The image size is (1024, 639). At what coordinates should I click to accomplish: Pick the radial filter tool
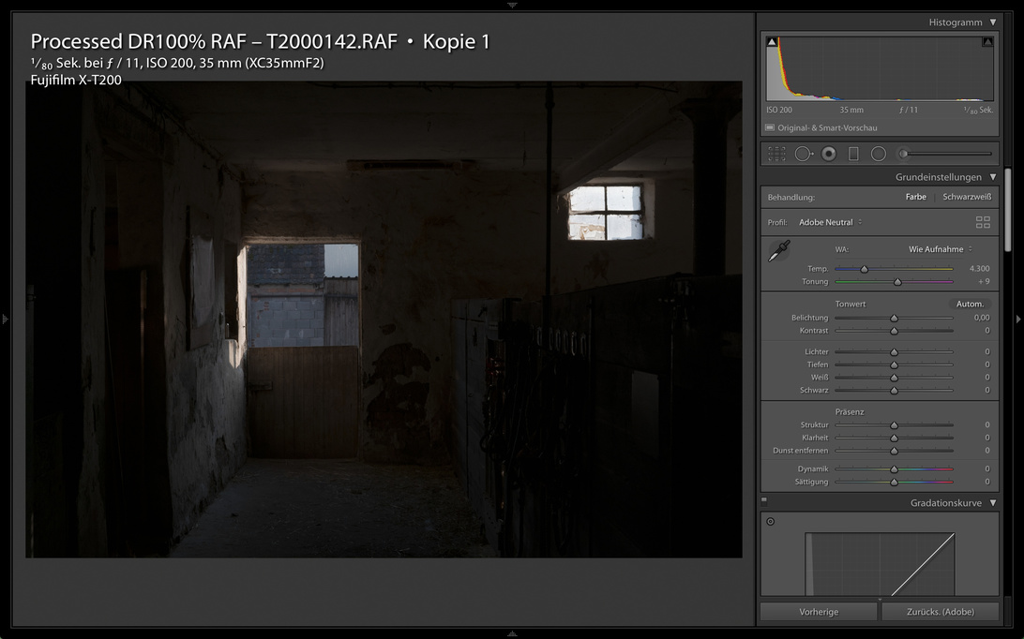click(x=879, y=154)
